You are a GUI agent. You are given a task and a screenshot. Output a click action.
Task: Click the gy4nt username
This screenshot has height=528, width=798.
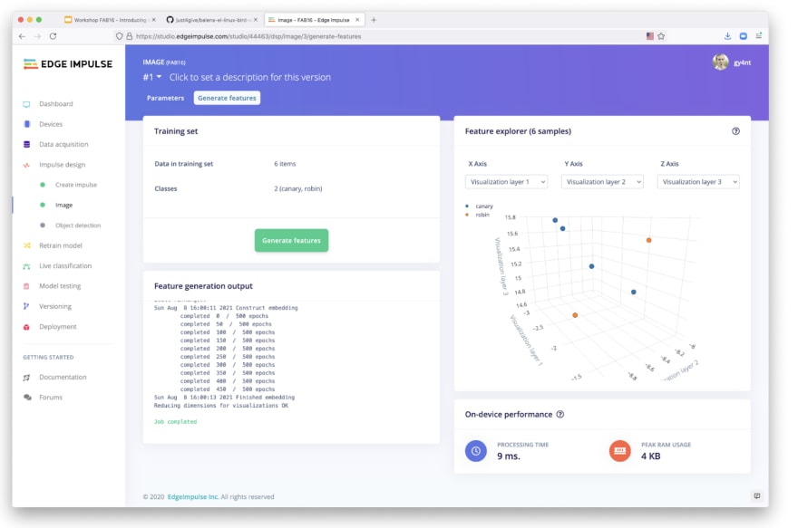[742, 62]
